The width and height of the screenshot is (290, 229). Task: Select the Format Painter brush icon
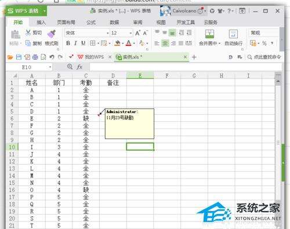point(52,34)
